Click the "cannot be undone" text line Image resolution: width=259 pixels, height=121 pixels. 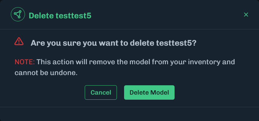click(46, 73)
